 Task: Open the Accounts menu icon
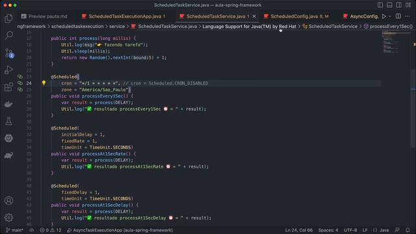[x=8, y=201]
